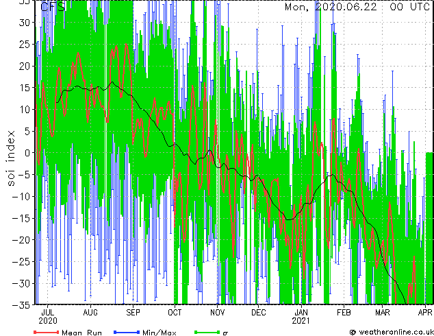Click the 'Mon, 2020.06.22 00 UTC' timestamp
The width and height of the screenshot is (434, 336).
pyautogui.click(x=357, y=7)
